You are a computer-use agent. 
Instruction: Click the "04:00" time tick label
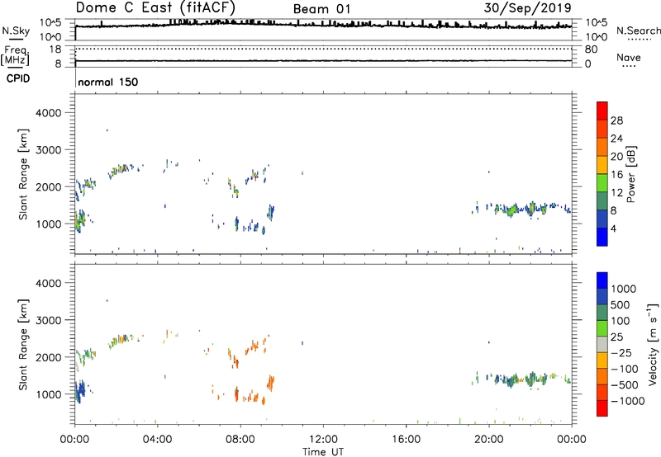[157, 440]
